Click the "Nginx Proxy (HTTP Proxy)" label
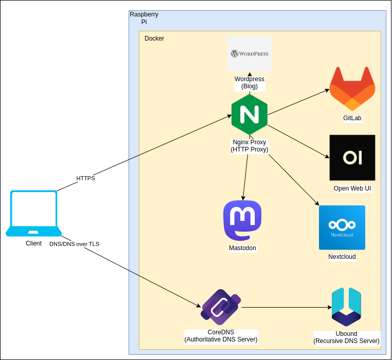Screen dimensions: 392x360 point(250,146)
